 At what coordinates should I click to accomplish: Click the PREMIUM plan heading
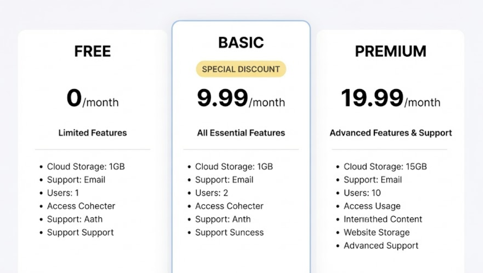pos(390,51)
